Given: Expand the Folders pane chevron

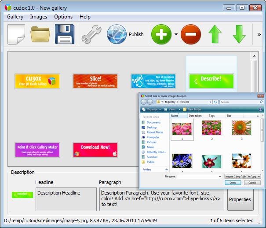Looking at the screenshot, I should [167, 169].
